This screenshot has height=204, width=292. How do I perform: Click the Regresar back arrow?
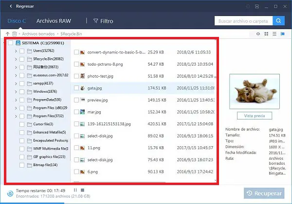point(11,6)
